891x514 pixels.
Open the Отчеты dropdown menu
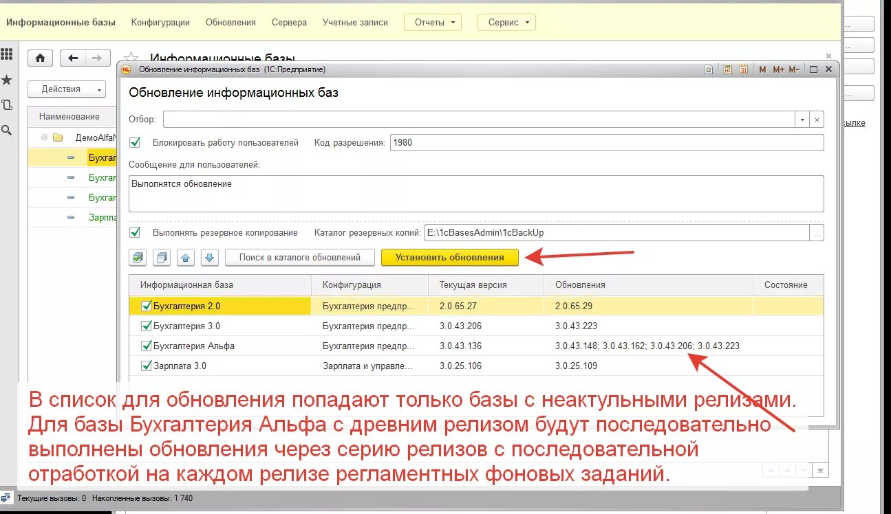pos(432,23)
